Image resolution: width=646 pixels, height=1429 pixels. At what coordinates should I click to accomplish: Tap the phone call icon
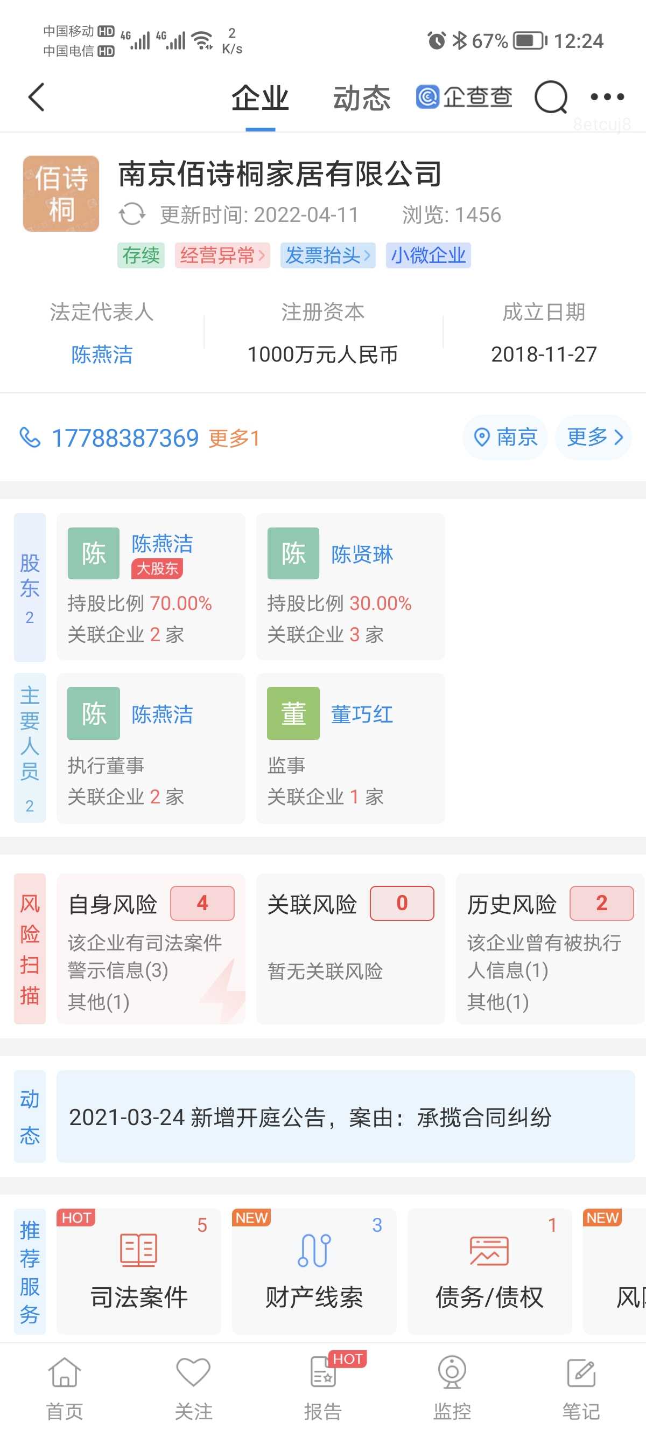pyautogui.click(x=30, y=438)
